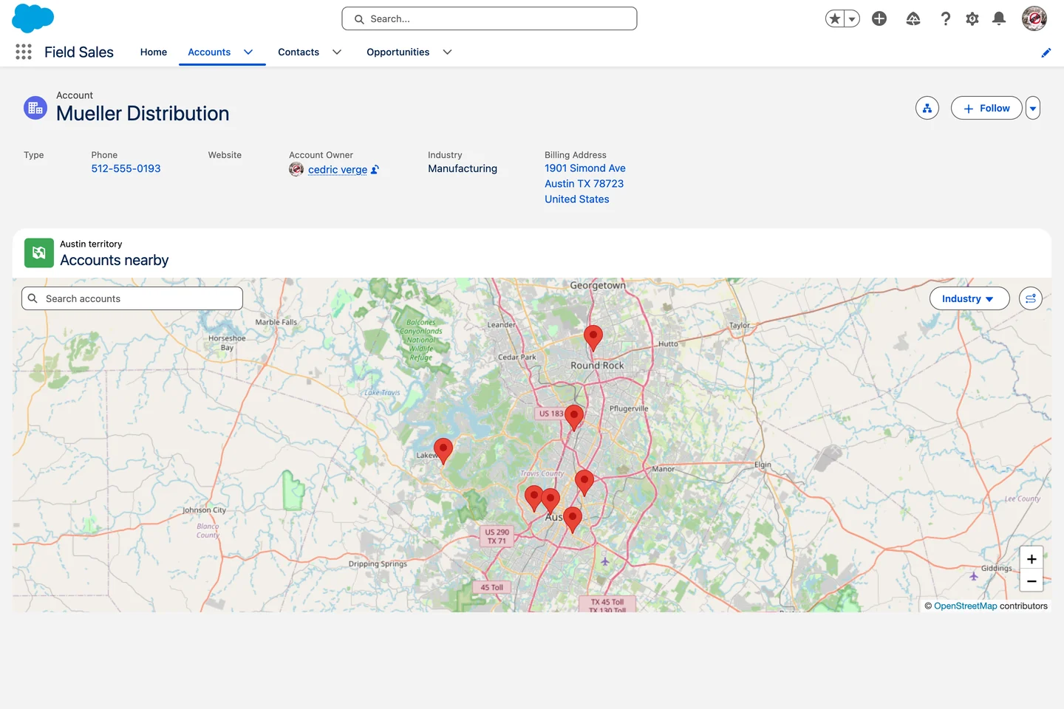1064x709 pixels.
Task: Click the Manufacturing industry value
Action: click(x=463, y=168)
